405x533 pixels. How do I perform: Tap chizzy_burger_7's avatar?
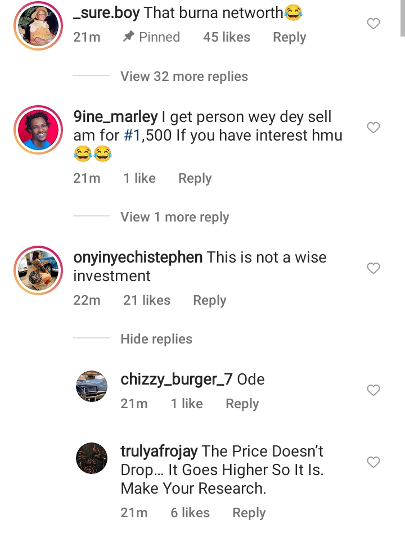[x=91, y=386]
